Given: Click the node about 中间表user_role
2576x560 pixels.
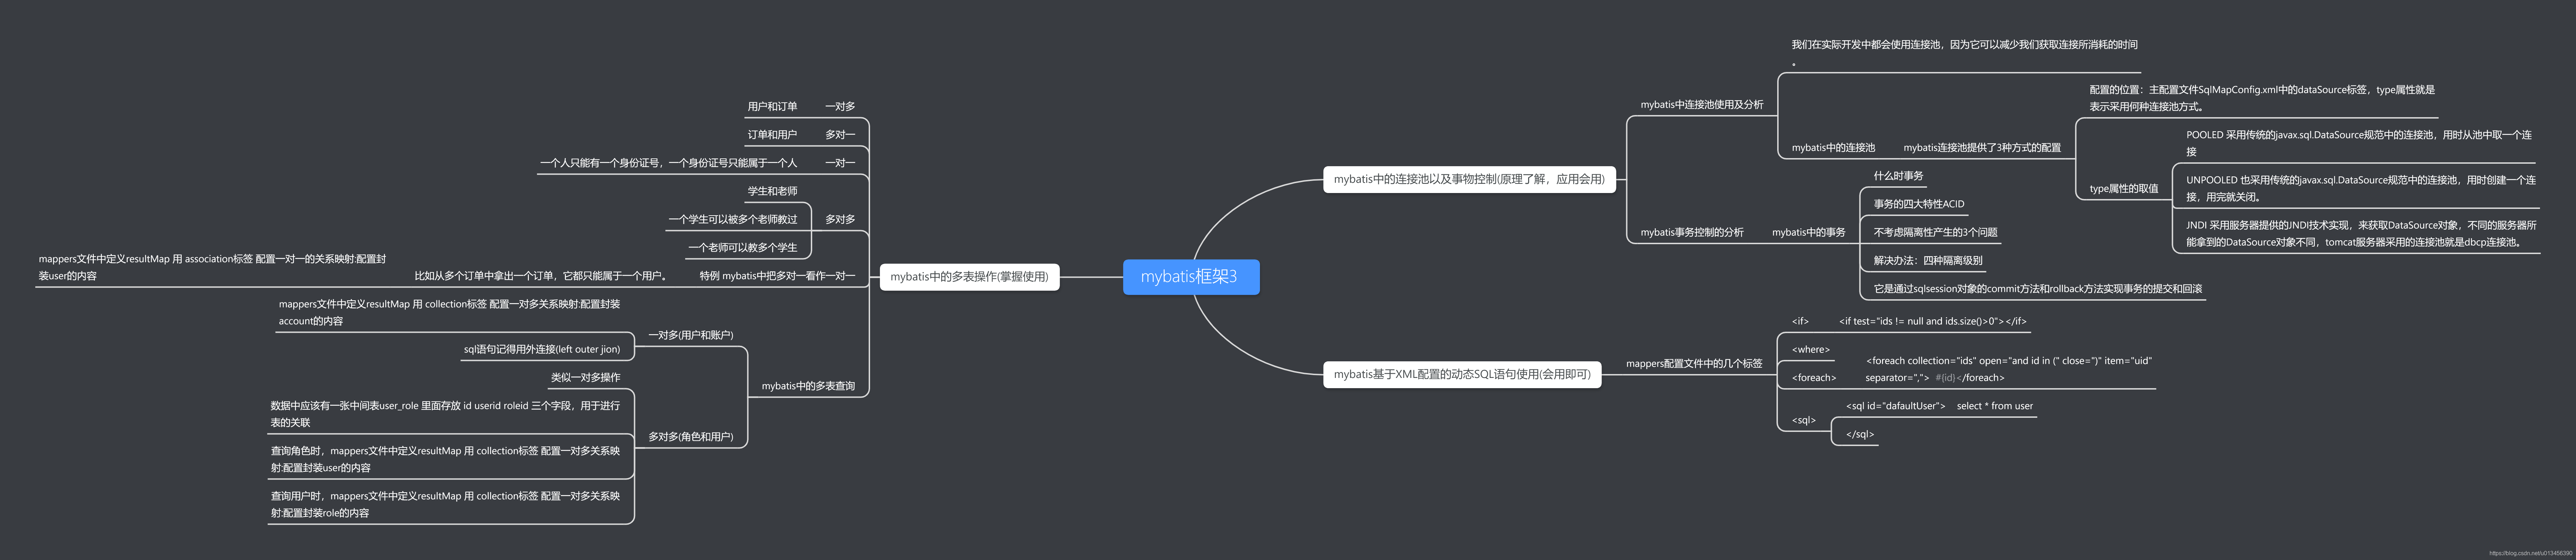Looking at the screenshot, I should click(445, 414).
